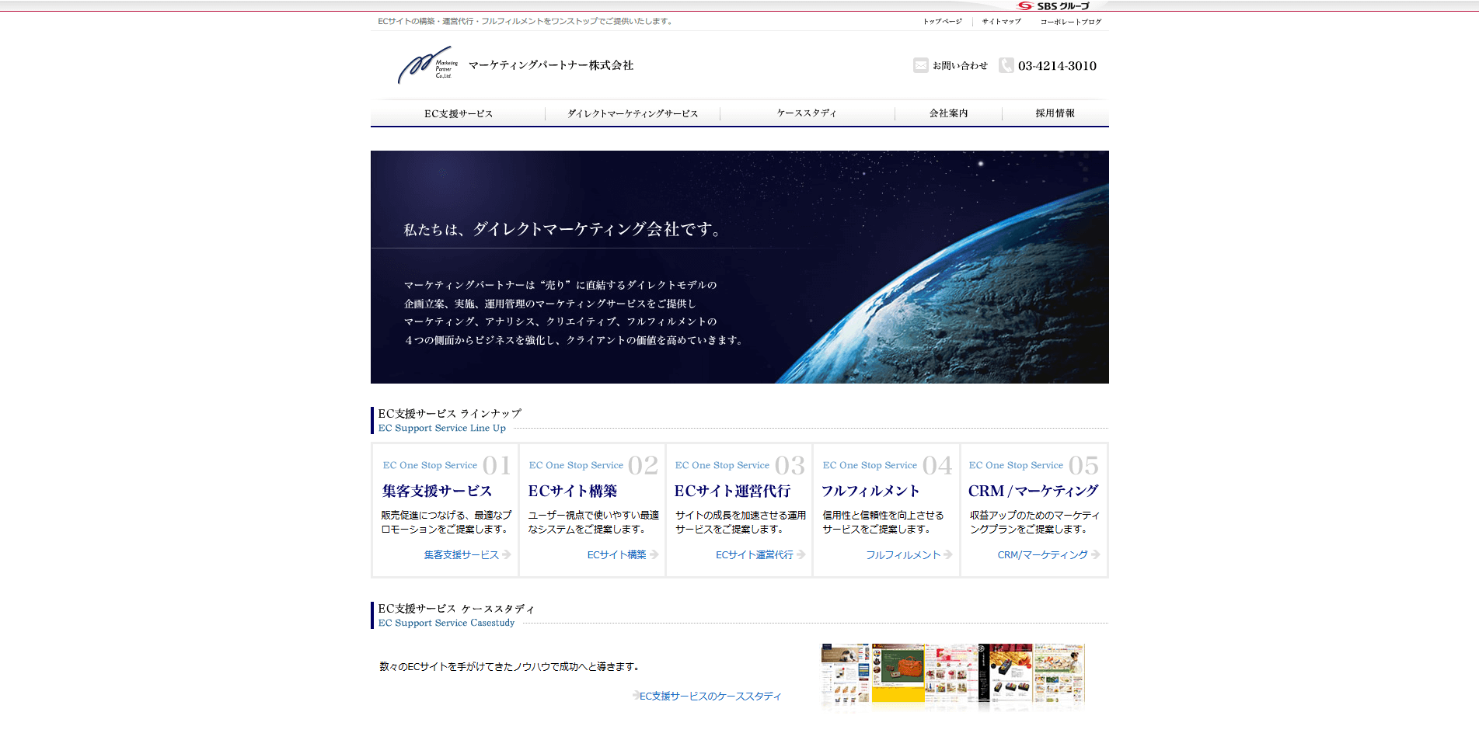
Task: Click the "EC Support Service Casestudy" subtitle
Action: click(446, 623)
